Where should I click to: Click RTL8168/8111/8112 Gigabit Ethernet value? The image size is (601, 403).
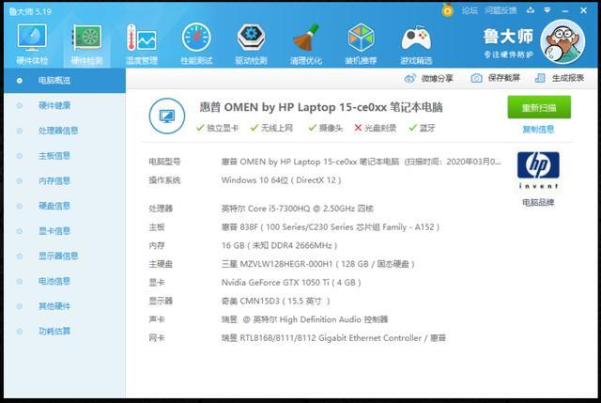tap(333, 338)
